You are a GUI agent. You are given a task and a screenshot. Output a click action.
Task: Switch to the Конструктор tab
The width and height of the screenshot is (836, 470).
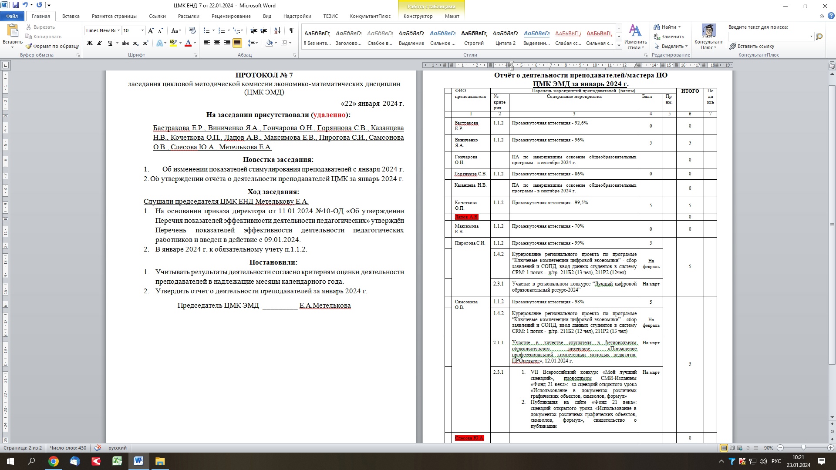click(418, 16)
